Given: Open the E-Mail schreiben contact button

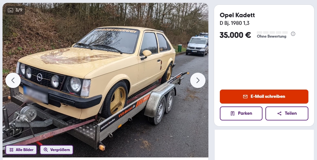Looking at the screenshot, I should (x=264, y=97).
